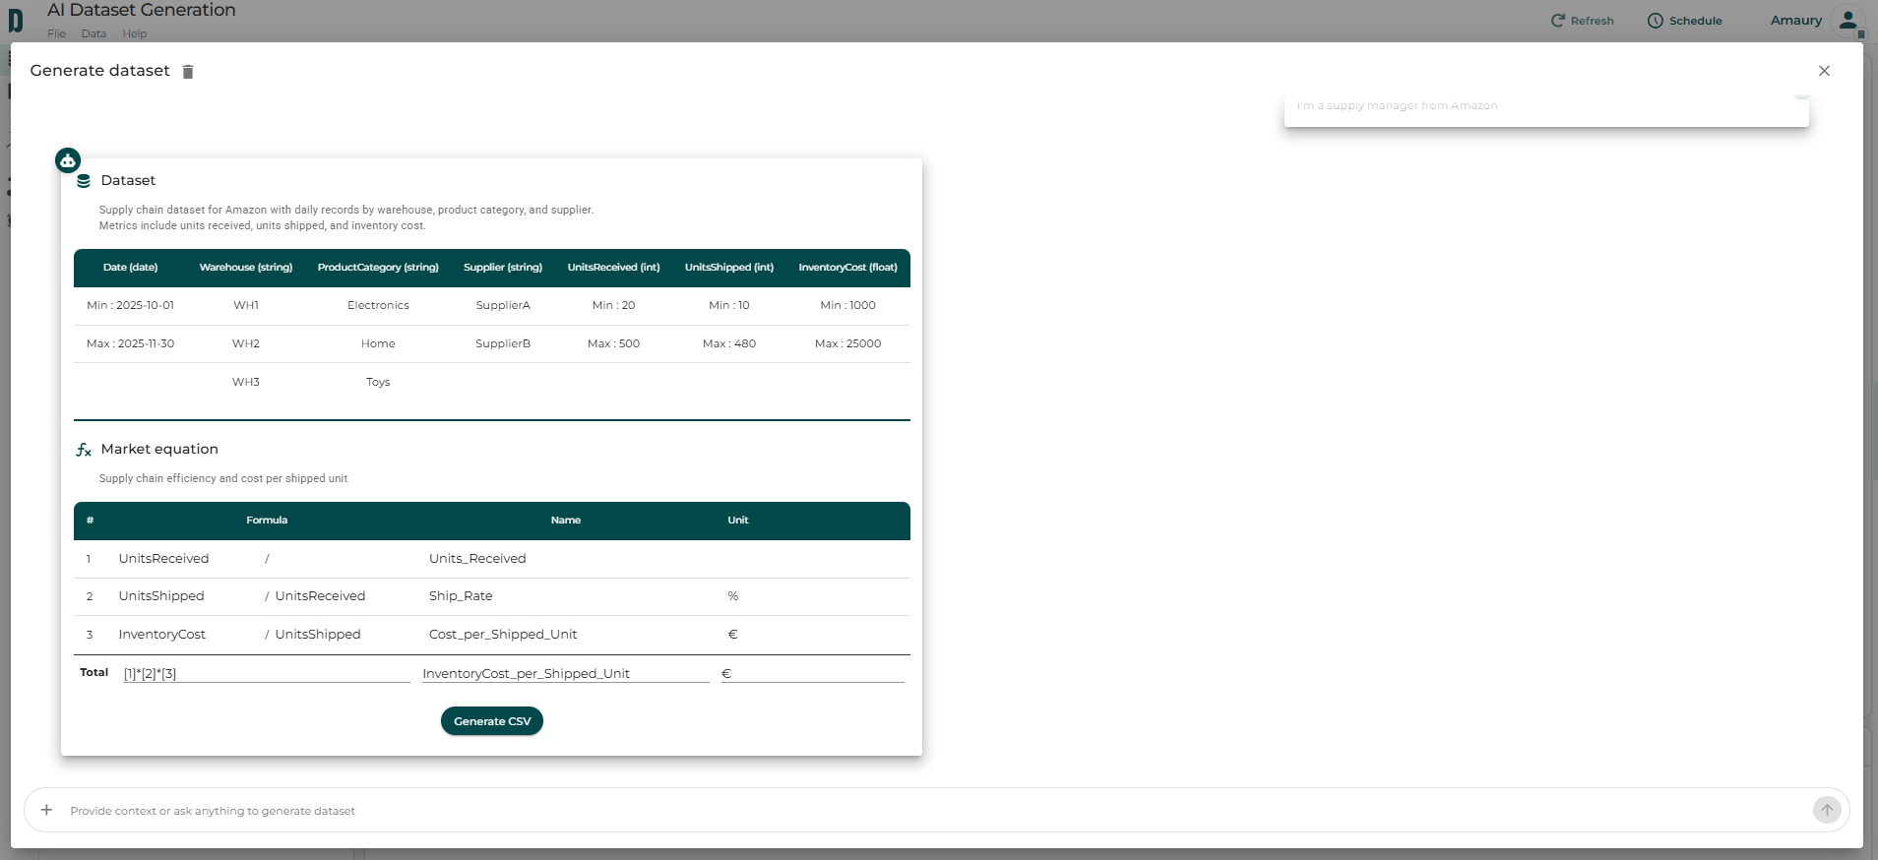Open the Help menu
Image resolution: width=1878 pixels, height=860 pixels.
(x=135, y=33)
